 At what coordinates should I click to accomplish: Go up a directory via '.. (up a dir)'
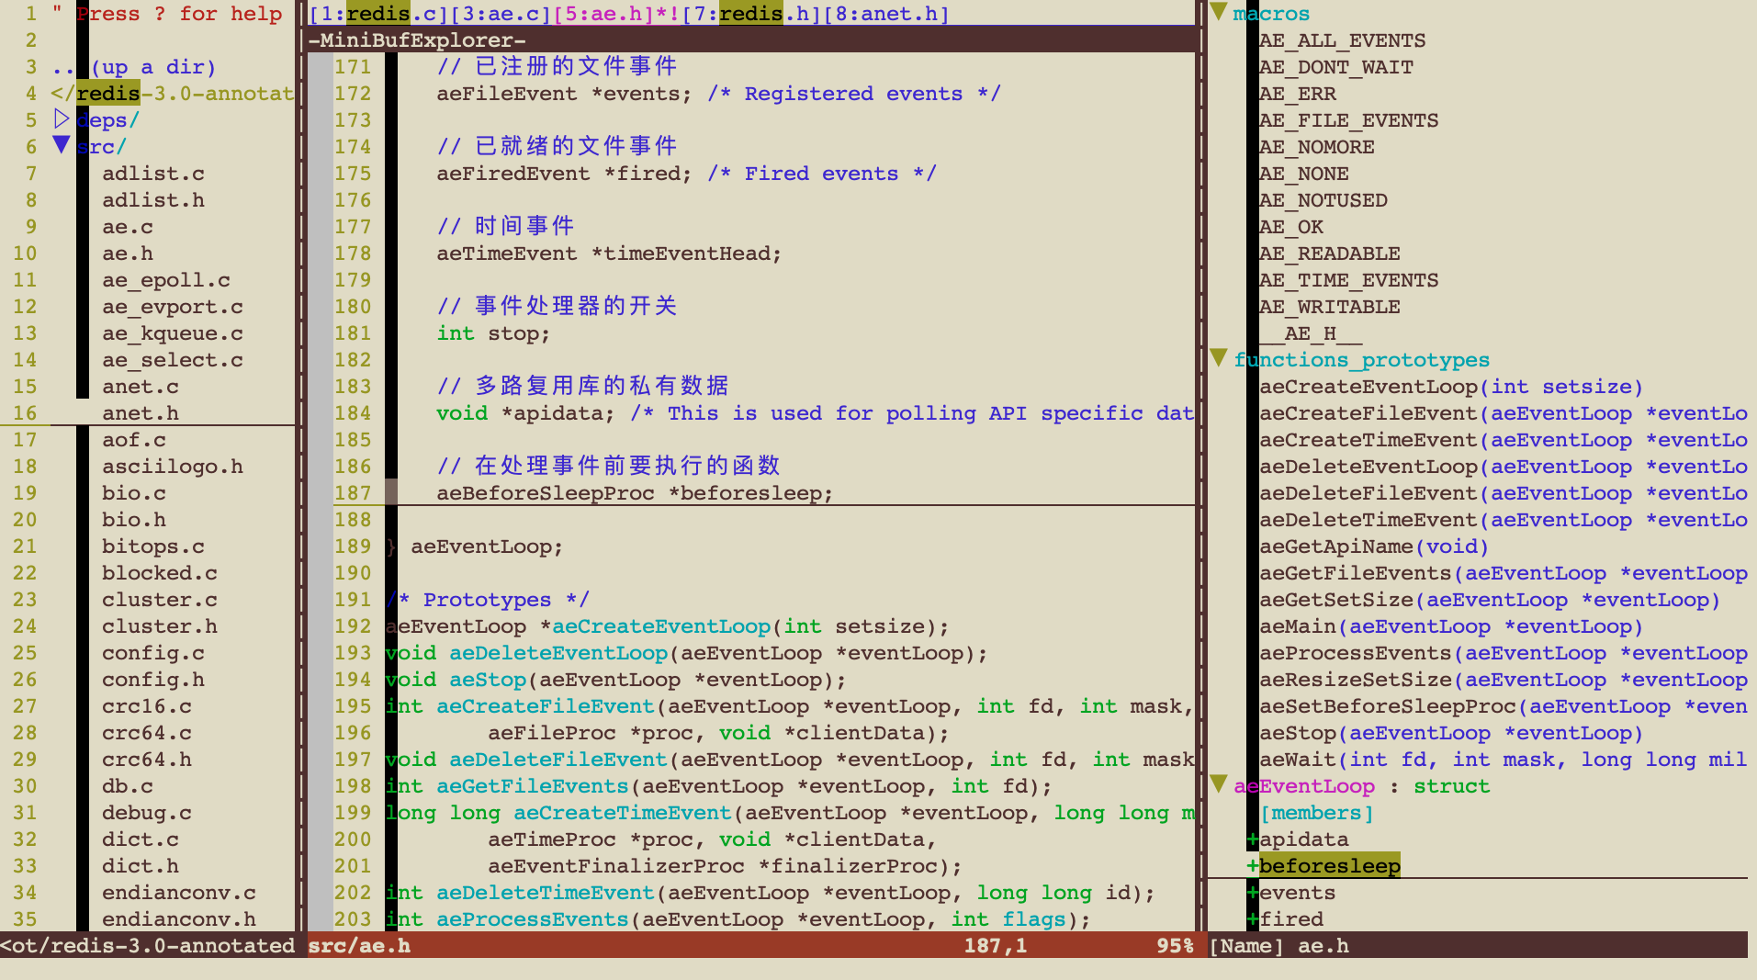click(134, 67)
